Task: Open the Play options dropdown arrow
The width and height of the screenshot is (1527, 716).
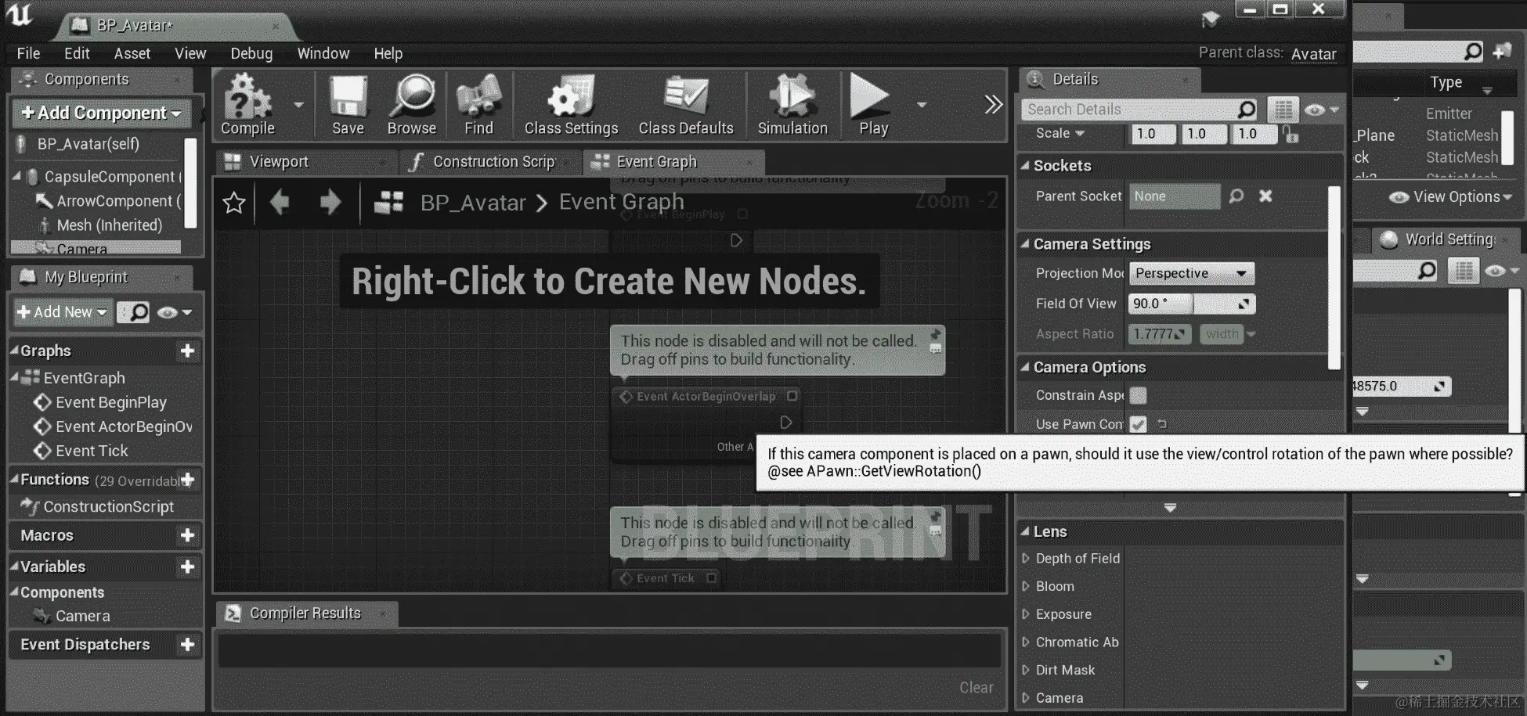Action: coord(922,104)
